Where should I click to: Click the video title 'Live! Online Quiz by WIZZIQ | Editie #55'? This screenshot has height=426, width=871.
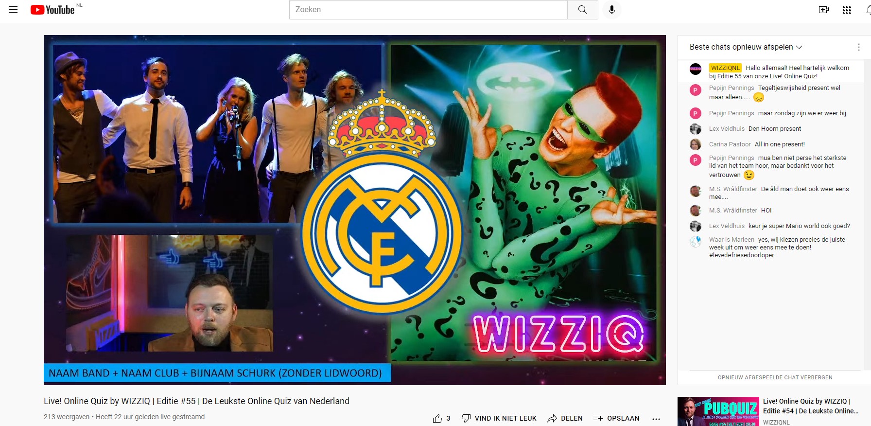[196, 401]
